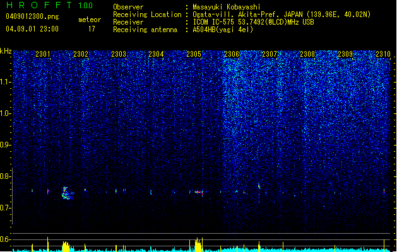
Task: Click the 2305 time marker
Action: tap(194, 54)
